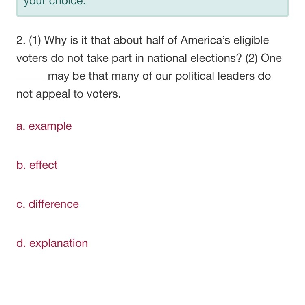This screenshot has width=305, height=305.
Task: Click the sentence marker "(2)"
Action: 251,58
